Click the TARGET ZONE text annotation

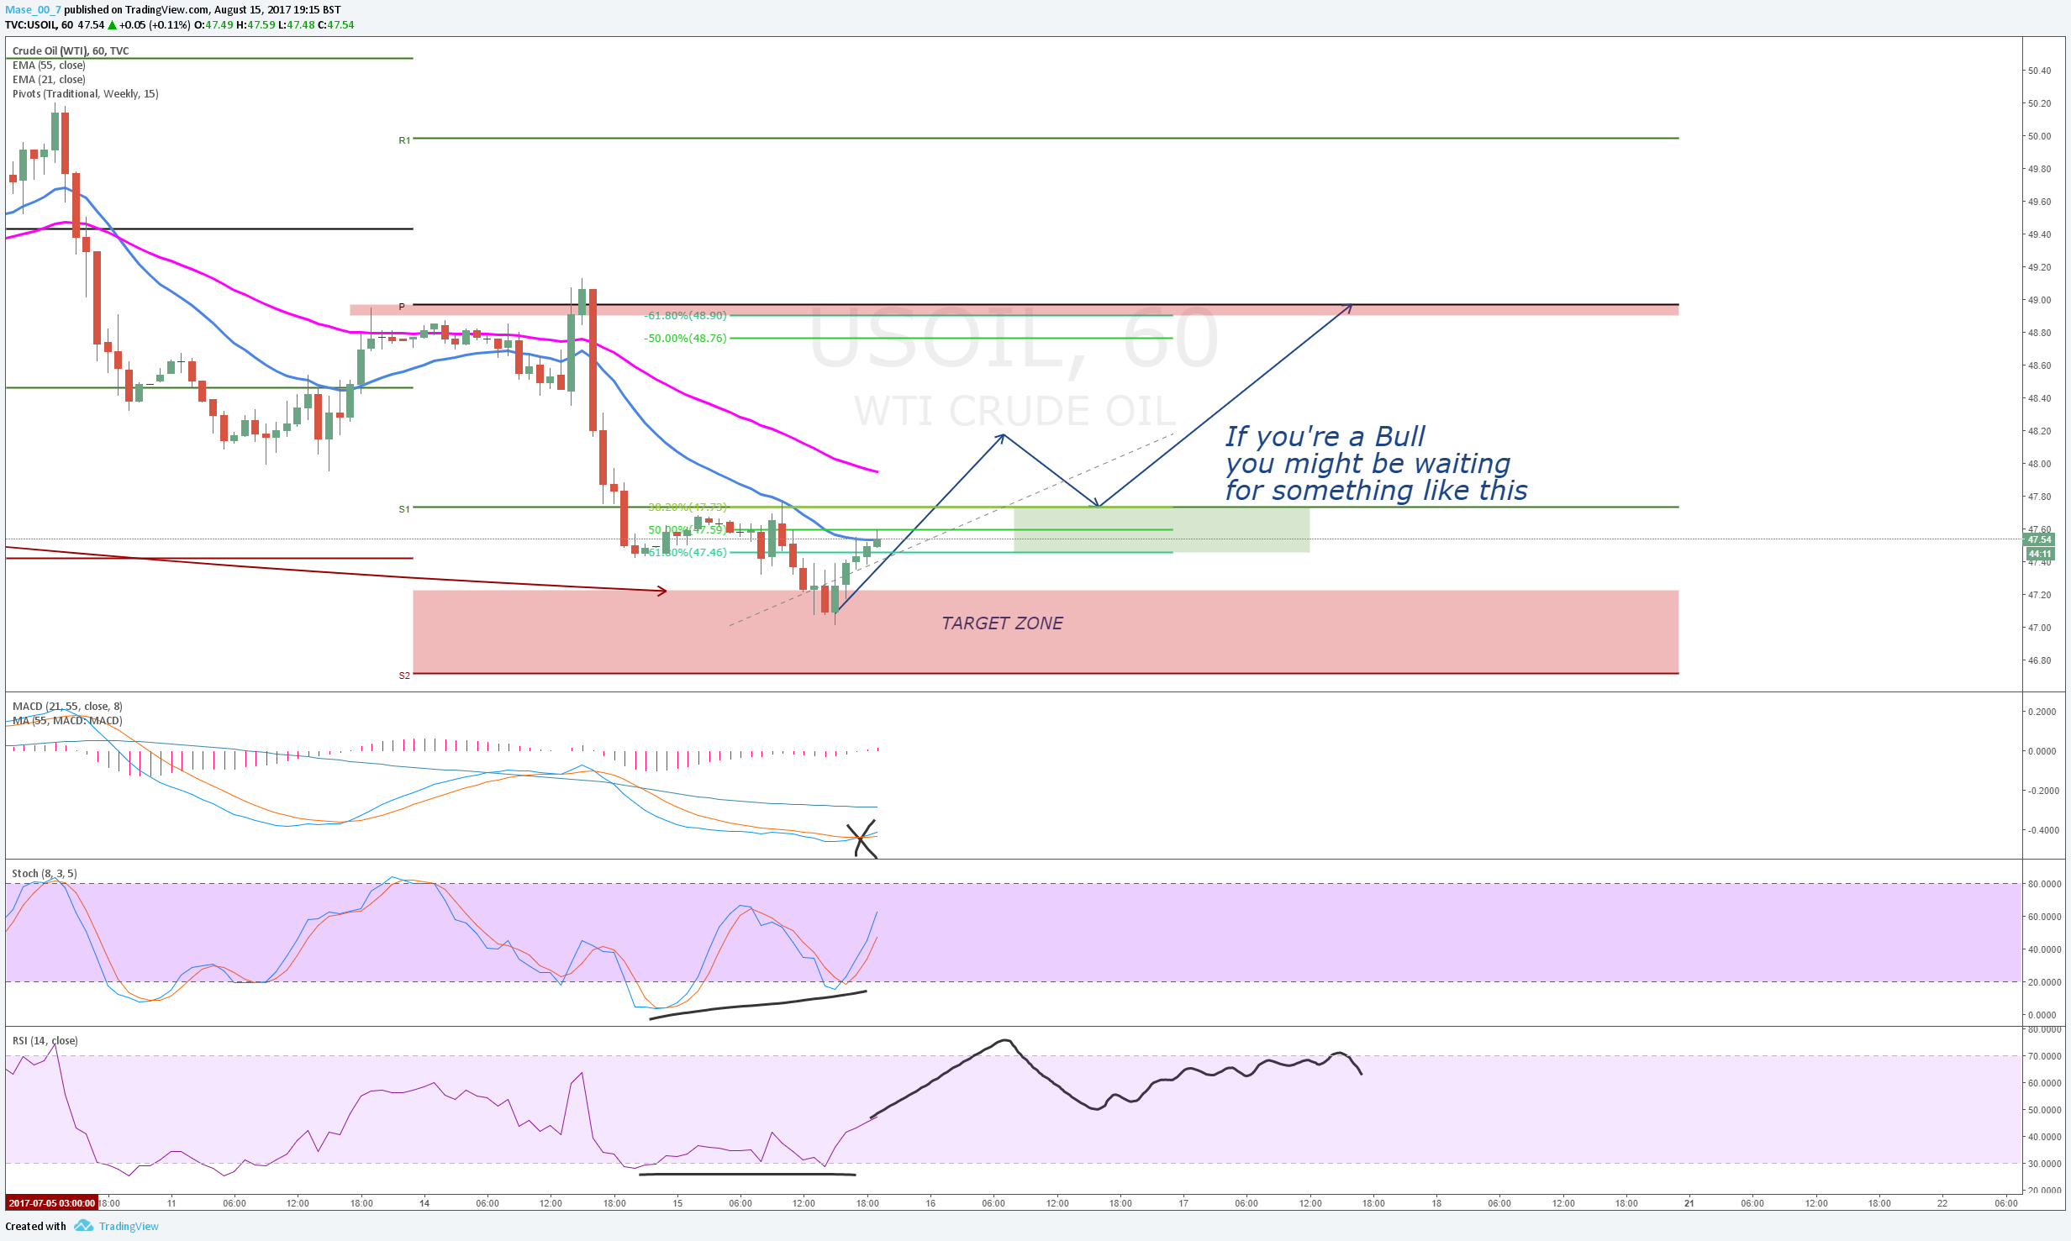1002,623
